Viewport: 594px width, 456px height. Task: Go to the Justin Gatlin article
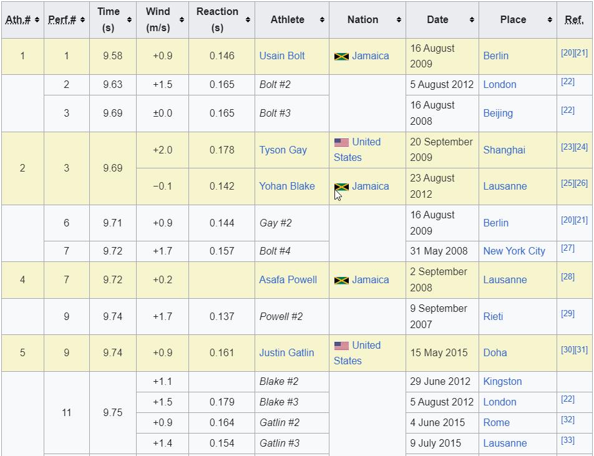[286, 353]
